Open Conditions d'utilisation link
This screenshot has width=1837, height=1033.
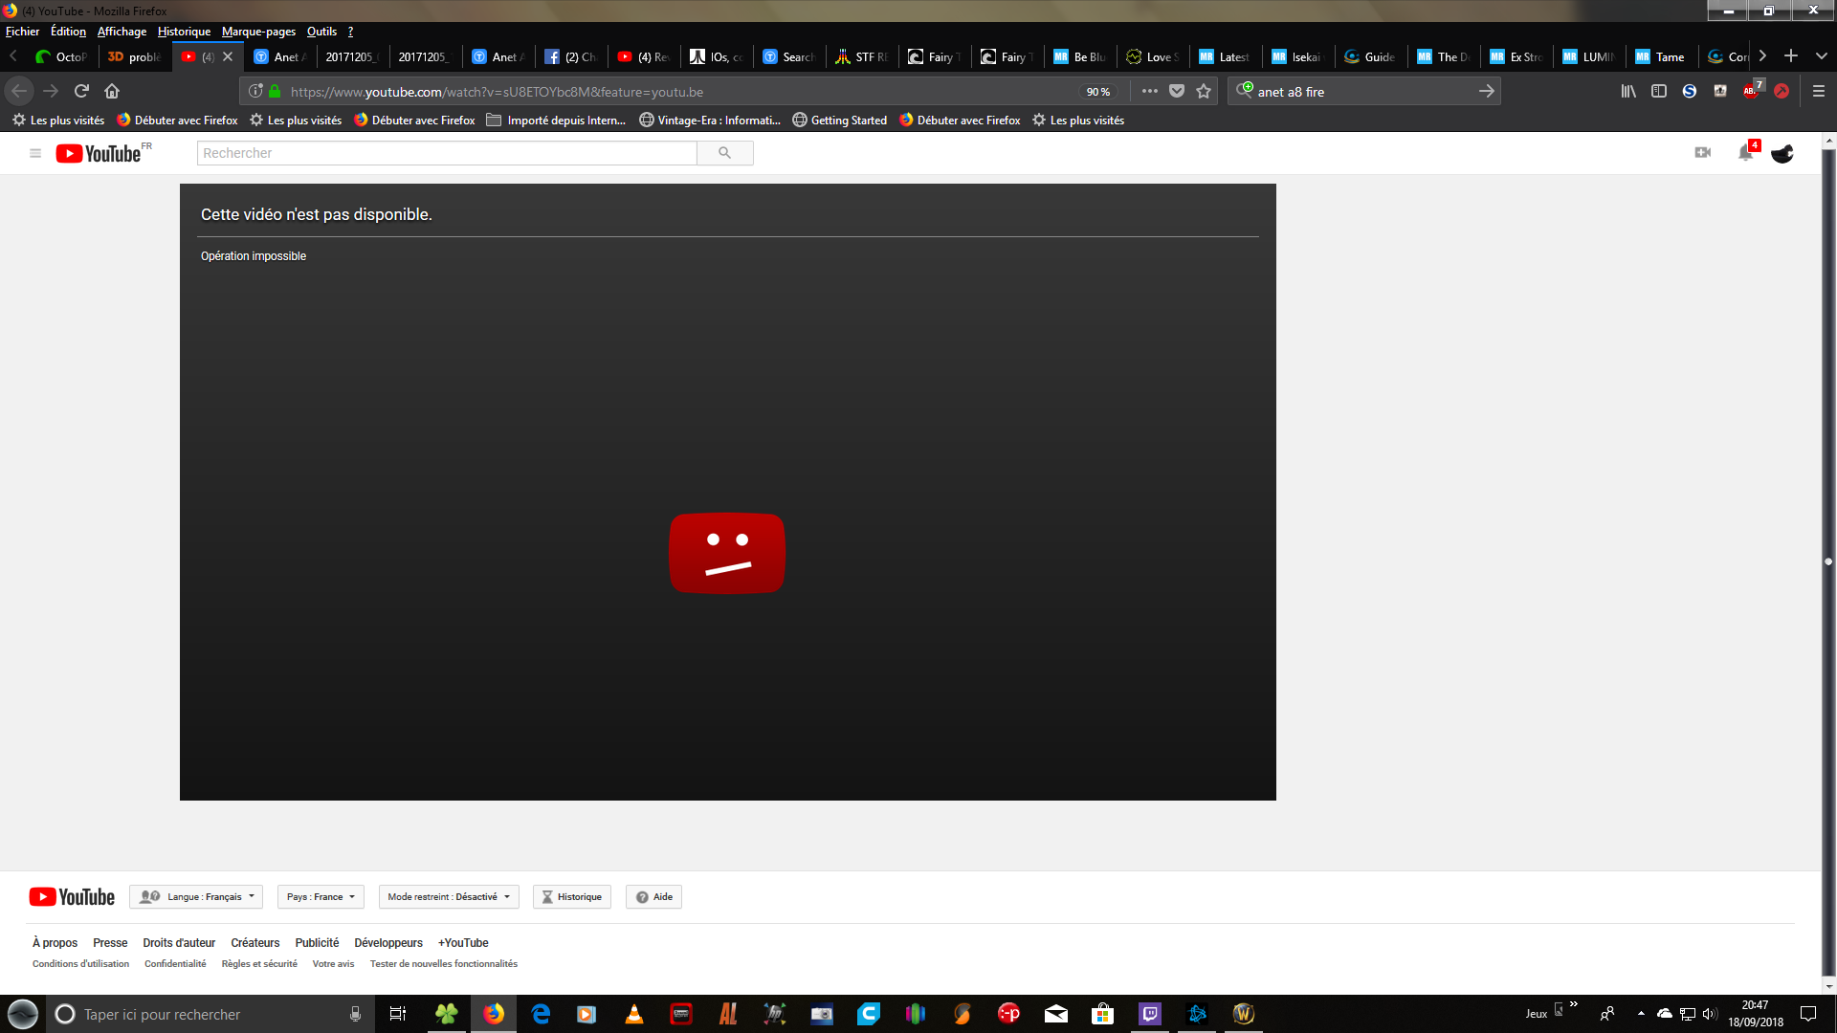[x=80, y=964]
